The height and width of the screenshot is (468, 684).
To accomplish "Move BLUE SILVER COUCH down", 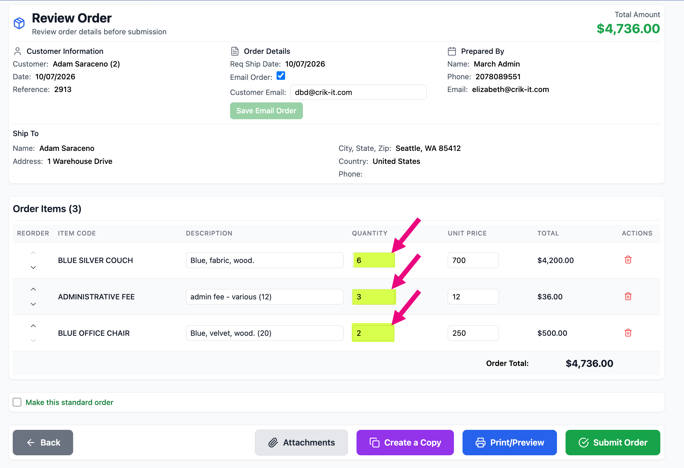I will [33, 267].
